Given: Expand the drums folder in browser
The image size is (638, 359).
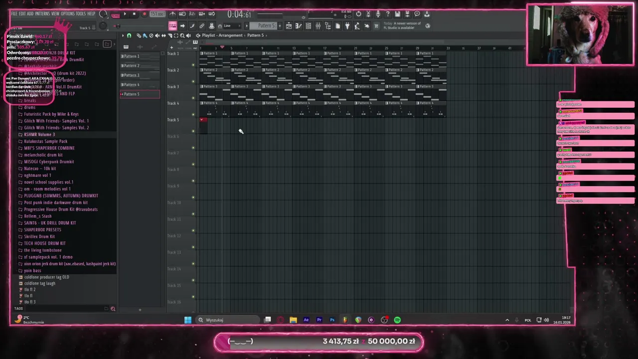Looking at the screenshot, I should point(29,107).
